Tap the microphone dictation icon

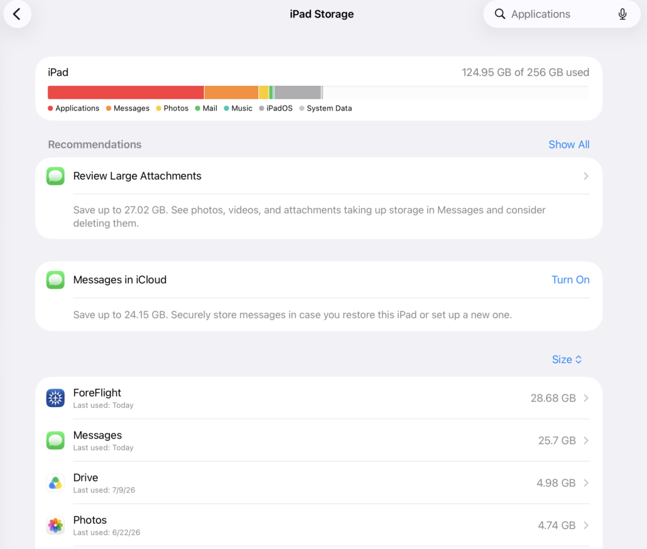[623, 14]
